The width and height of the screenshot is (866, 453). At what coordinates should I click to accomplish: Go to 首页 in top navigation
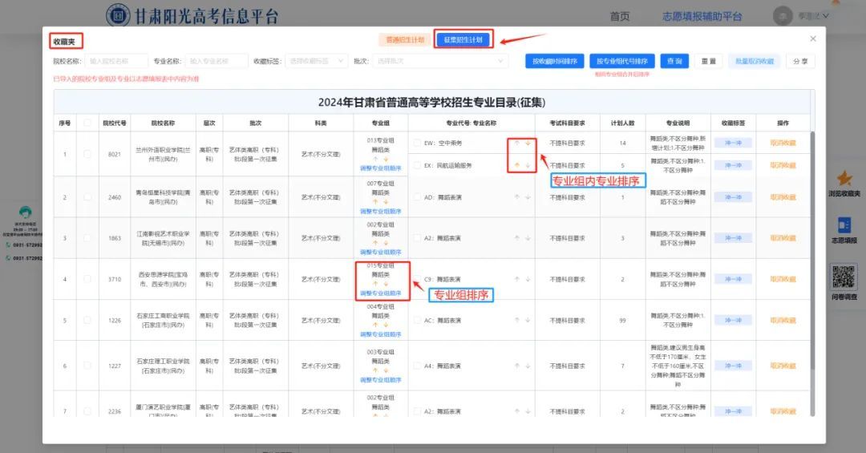click(x=620, y=17)
